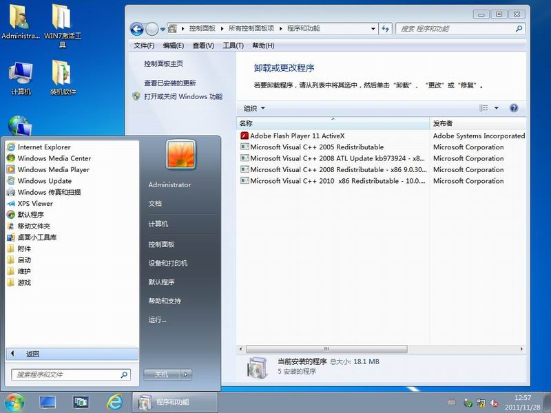Click the Back arrow in the explorer window

(136, 29)
